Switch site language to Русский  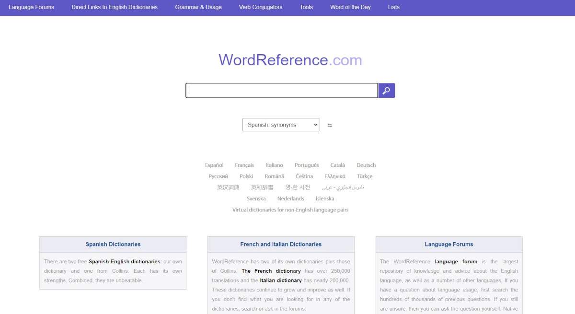pos(218,176)
